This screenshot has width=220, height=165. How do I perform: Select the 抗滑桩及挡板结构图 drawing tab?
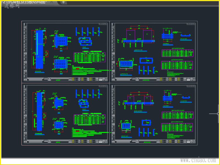pos(24,2)
